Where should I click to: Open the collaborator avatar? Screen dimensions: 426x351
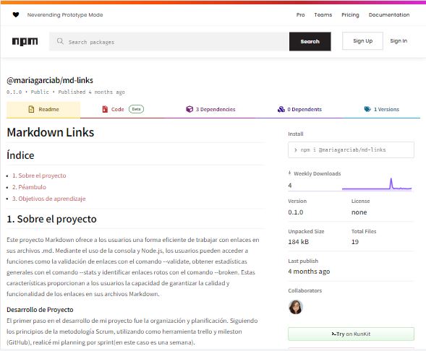296,307
